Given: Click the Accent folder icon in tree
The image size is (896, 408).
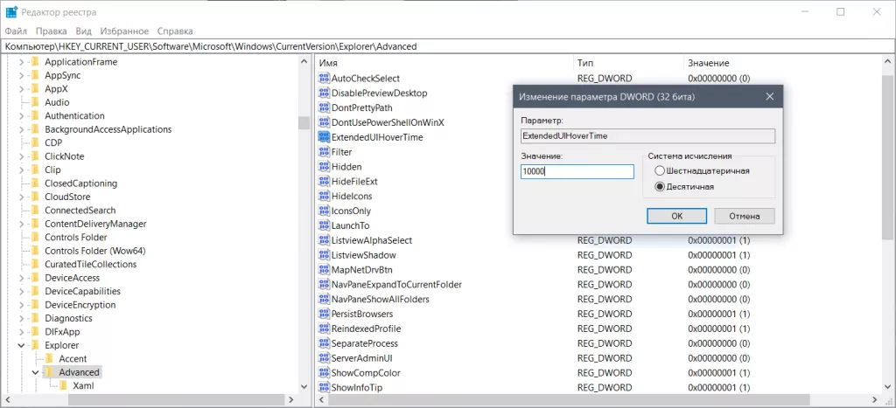Looking at the screenshot, I should tap(50, 358).
